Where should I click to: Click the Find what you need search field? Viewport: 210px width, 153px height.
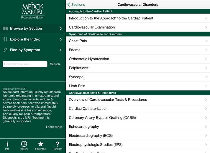[x=25, y=64]
